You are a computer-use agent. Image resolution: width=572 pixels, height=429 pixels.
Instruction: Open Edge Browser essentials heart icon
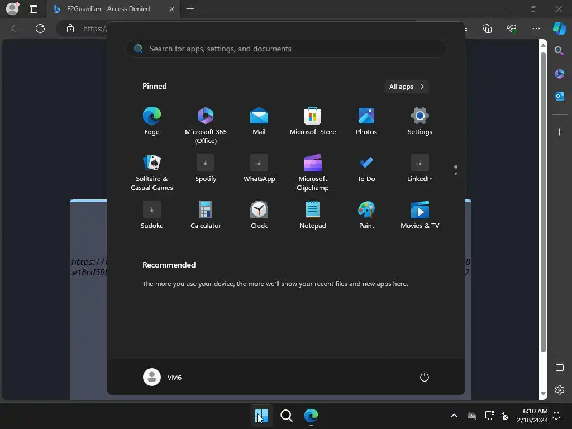click(x=512, y=28)
